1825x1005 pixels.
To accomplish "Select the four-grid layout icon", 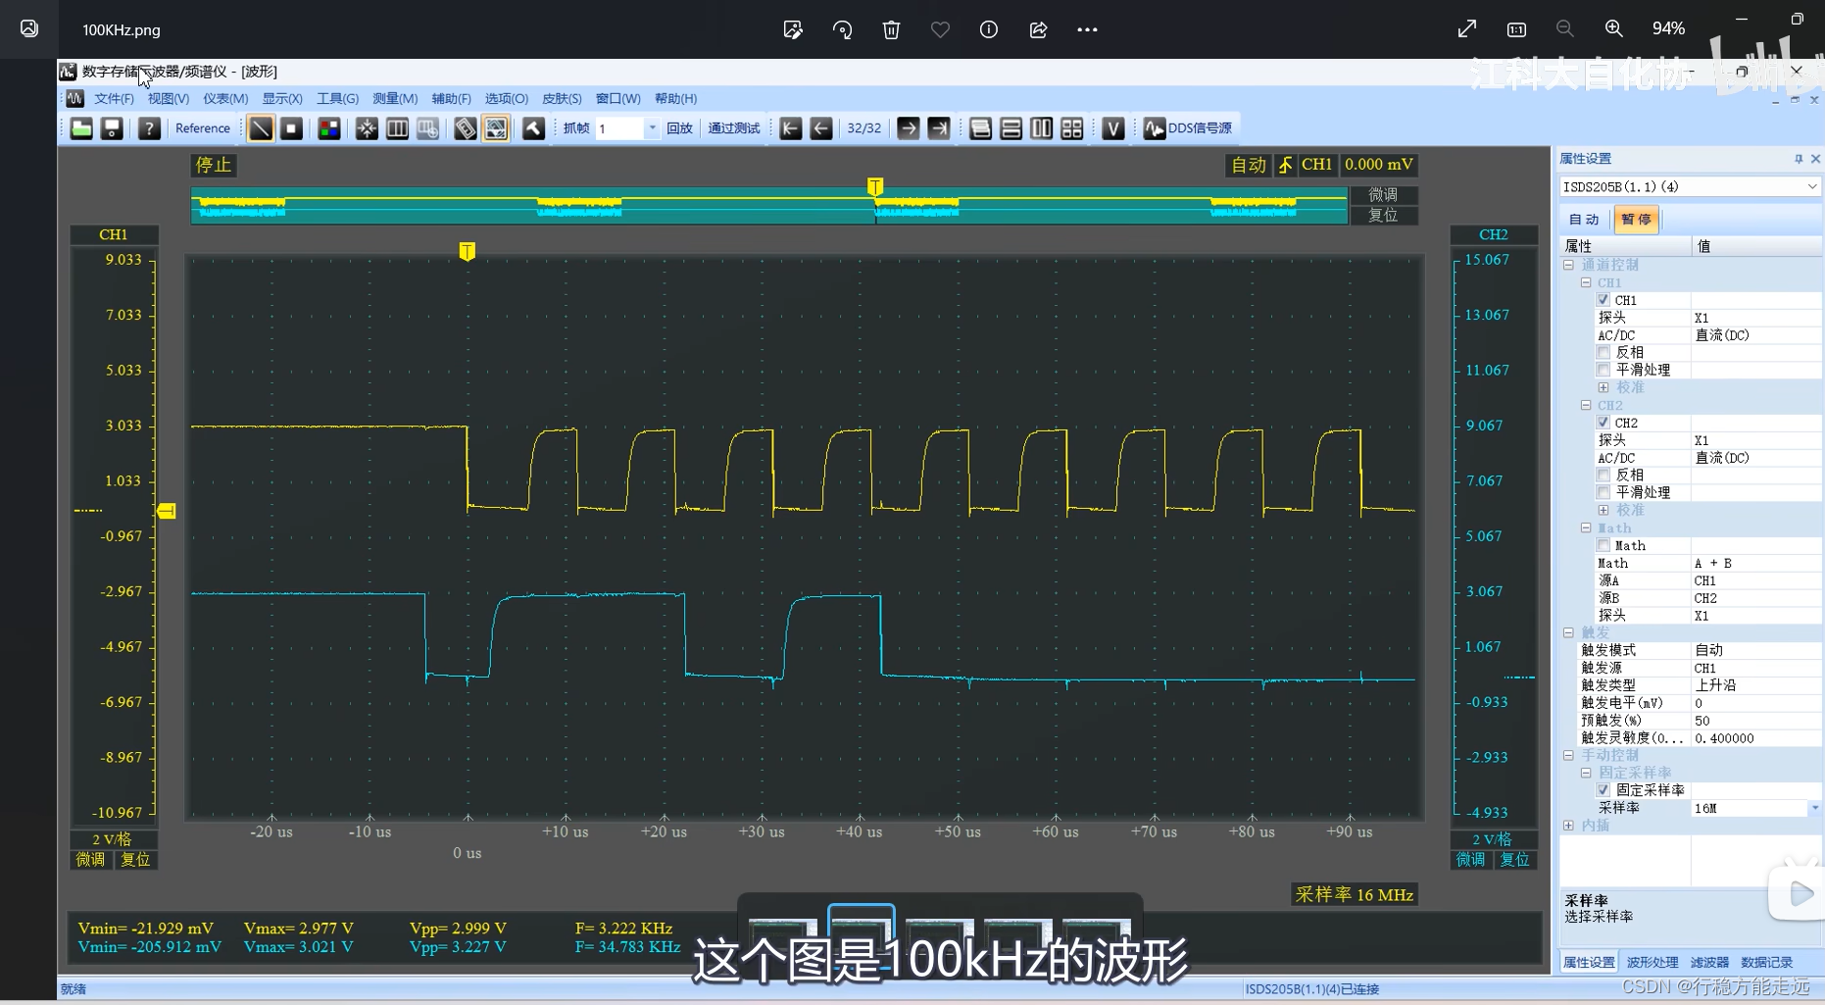I will pos(1071,128).
